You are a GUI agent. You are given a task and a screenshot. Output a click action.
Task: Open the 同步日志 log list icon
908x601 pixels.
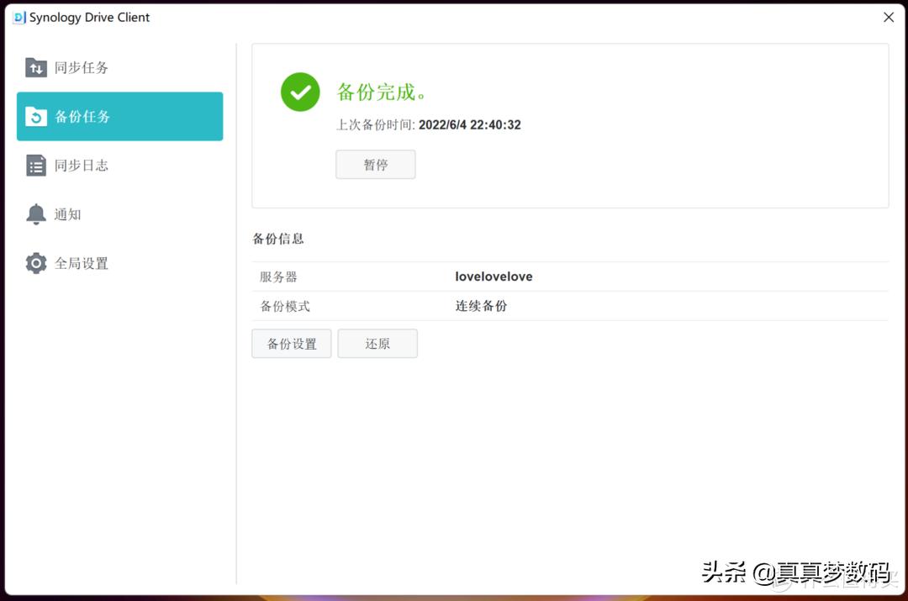click(x=35, y=165)
